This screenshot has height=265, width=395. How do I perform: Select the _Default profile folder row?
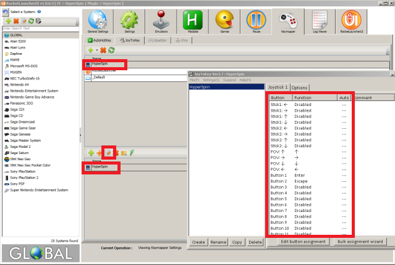136,78
